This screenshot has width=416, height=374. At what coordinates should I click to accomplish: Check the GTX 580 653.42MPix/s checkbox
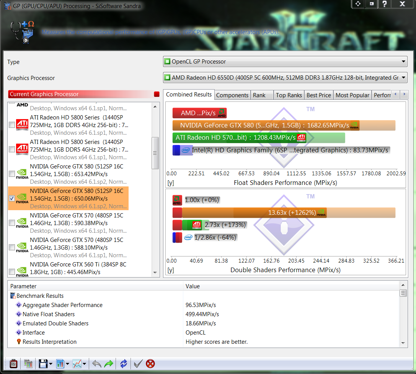click(12, 174)
